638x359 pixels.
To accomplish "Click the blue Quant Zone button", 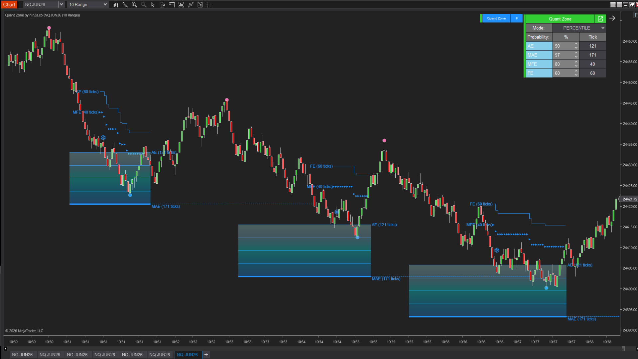I will pos(496,19).
